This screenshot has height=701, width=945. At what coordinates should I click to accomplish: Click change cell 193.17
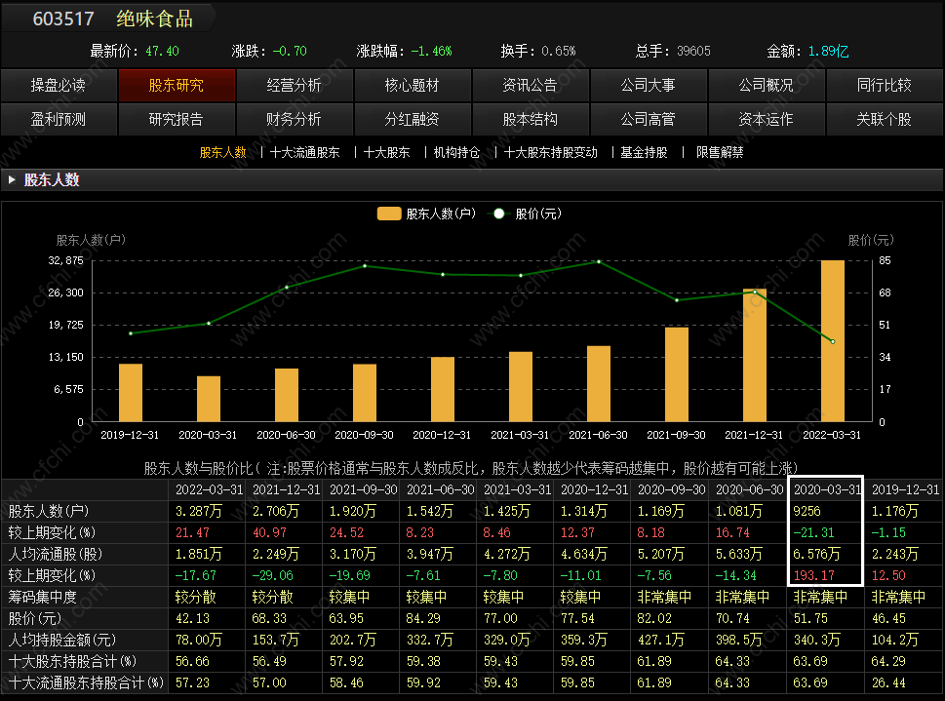point(813,575)
